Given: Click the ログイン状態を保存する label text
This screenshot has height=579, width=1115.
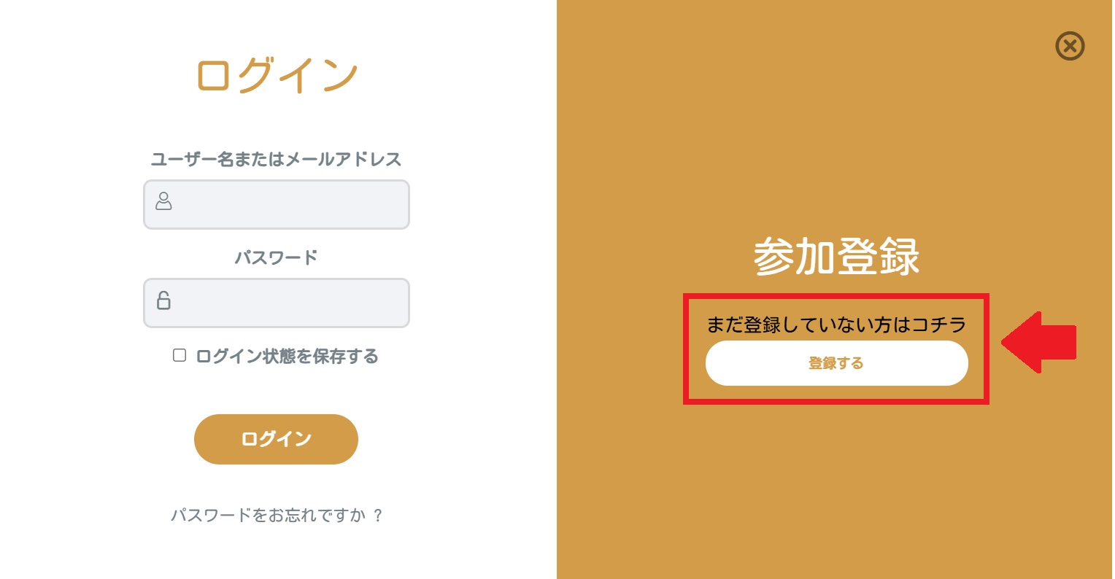Looking at the screenshot, I should coord(287,357).
